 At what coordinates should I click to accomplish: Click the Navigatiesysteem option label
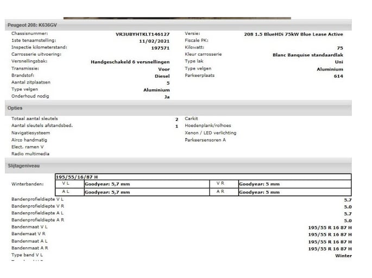30,133
